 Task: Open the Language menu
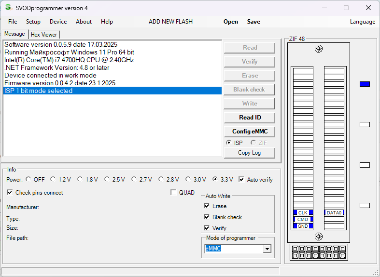pos(363,22)
